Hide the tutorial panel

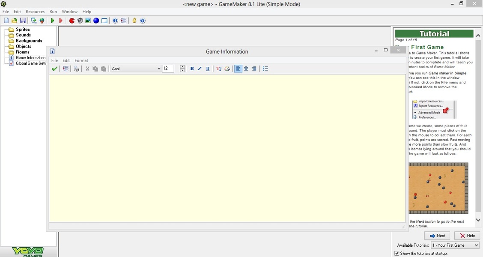pos(467,236)
